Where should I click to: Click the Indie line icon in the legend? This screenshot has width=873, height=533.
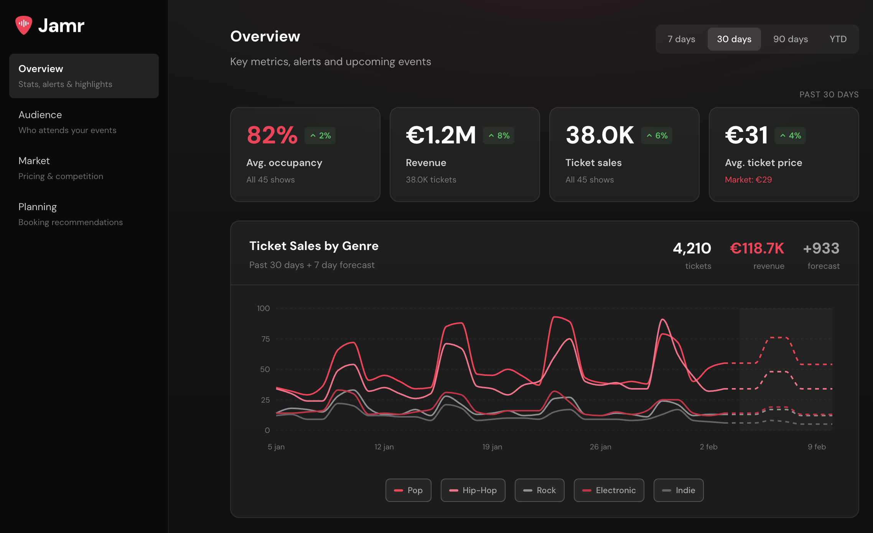667,490
